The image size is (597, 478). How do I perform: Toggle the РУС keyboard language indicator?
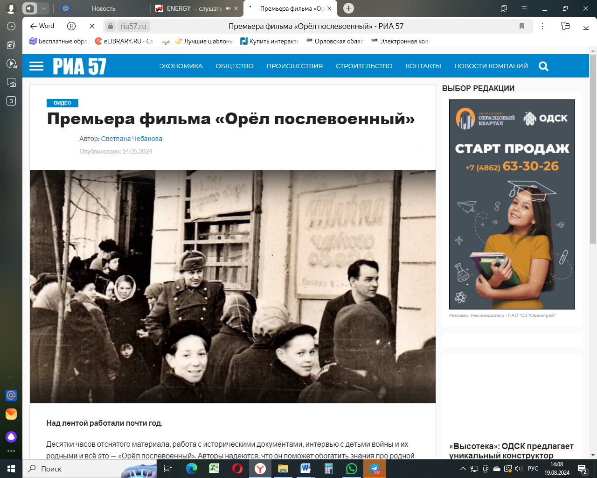pos(533,469)
